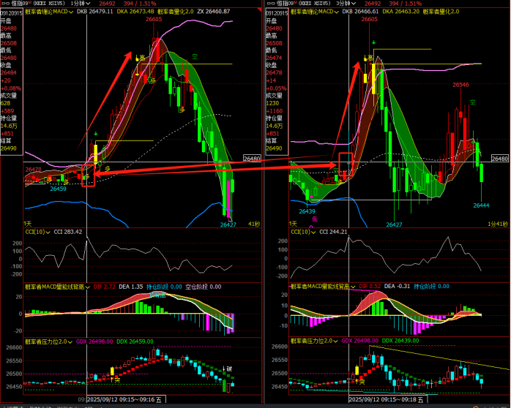
Task: Click the 破 marker in left pressure panel
Action: point(228,368)
